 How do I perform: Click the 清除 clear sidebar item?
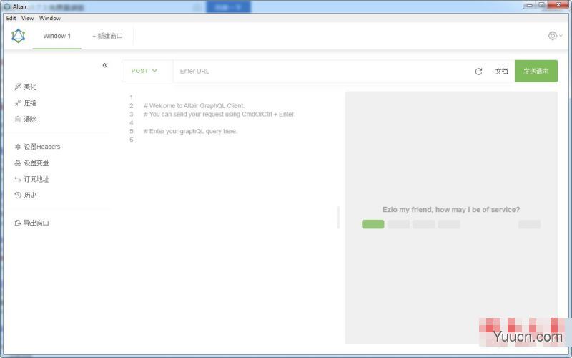click(26, 119)
